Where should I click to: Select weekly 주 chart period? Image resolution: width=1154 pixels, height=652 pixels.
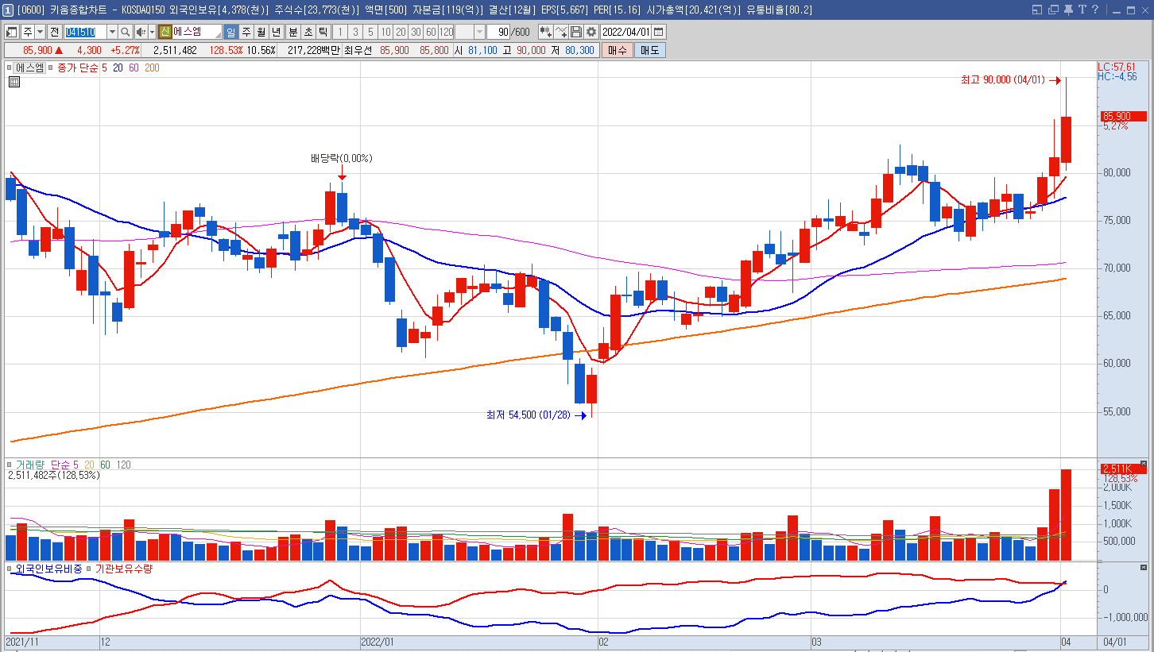246,32
